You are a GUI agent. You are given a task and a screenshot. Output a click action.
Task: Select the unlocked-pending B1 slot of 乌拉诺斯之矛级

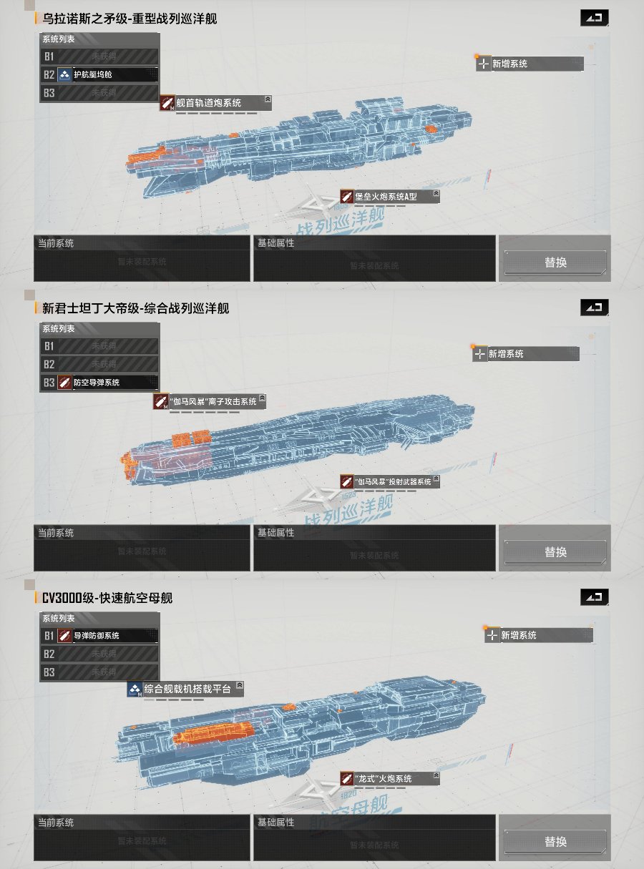tap(99, 56)
